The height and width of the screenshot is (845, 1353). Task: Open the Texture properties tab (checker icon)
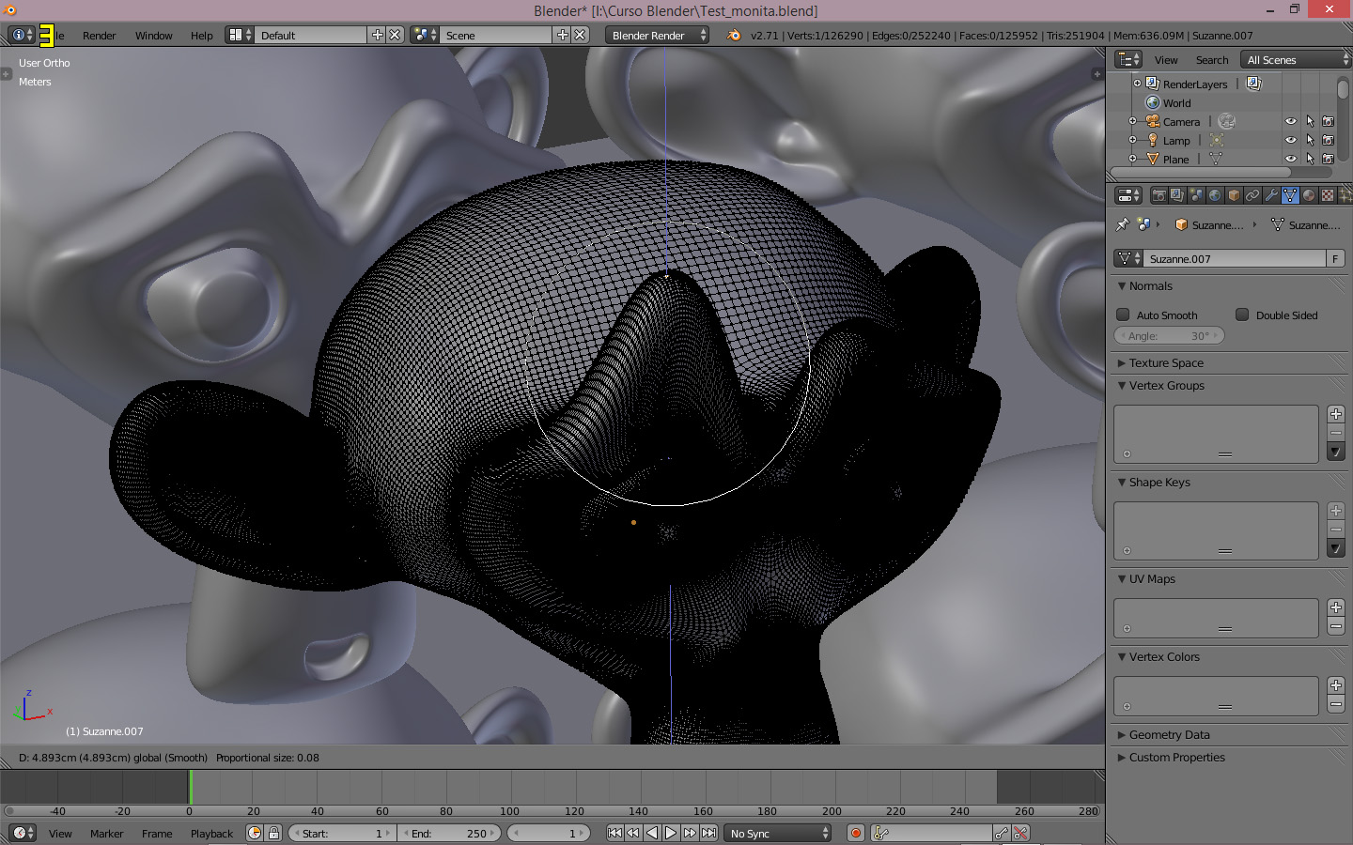(1328, 195)
